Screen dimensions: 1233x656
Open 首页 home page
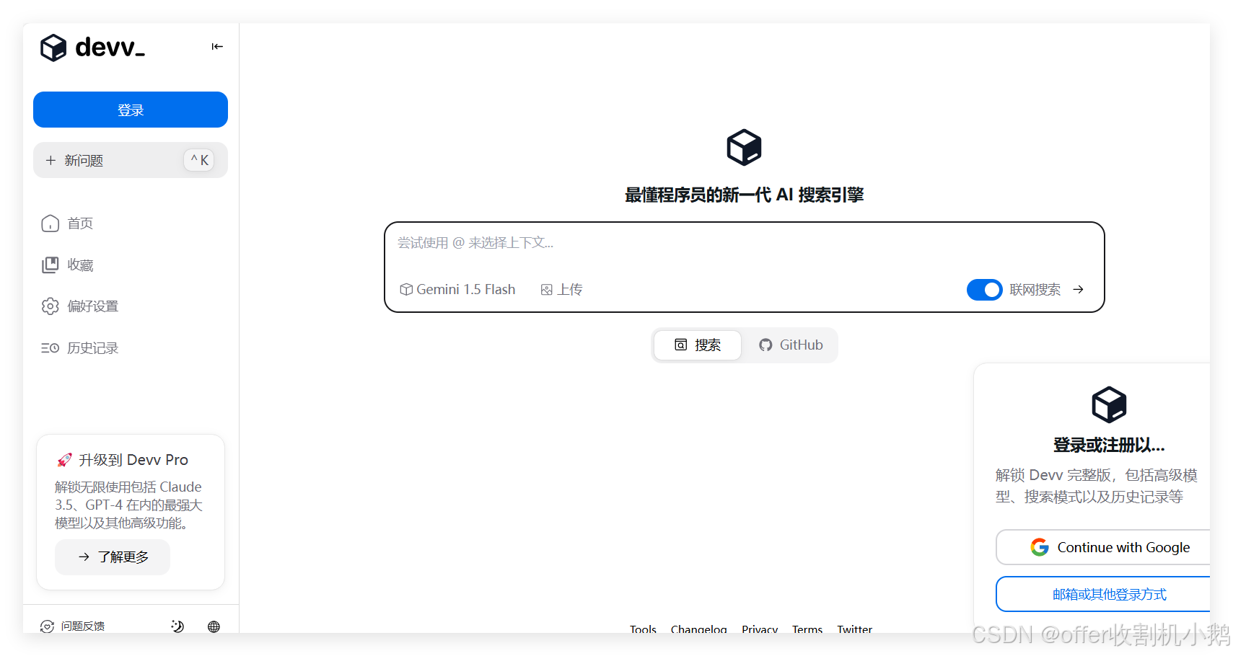point(67,223)
